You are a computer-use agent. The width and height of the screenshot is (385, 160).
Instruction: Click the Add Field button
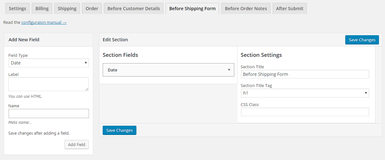tap(77, 144)
